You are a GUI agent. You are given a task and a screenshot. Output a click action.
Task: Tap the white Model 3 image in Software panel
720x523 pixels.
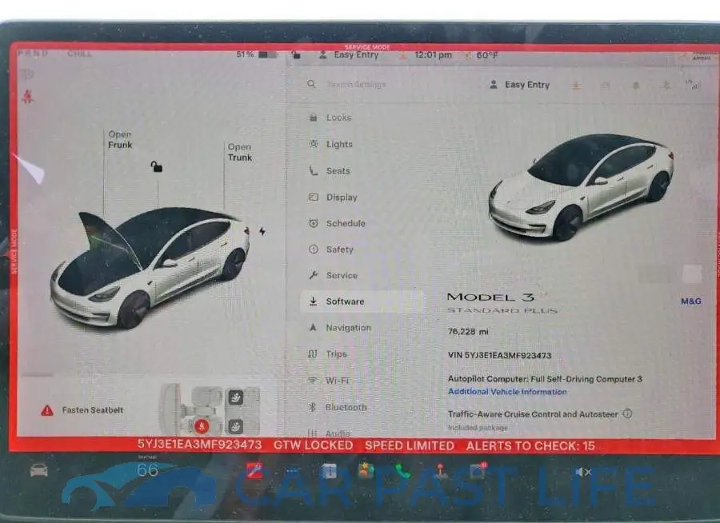point(581,187)
